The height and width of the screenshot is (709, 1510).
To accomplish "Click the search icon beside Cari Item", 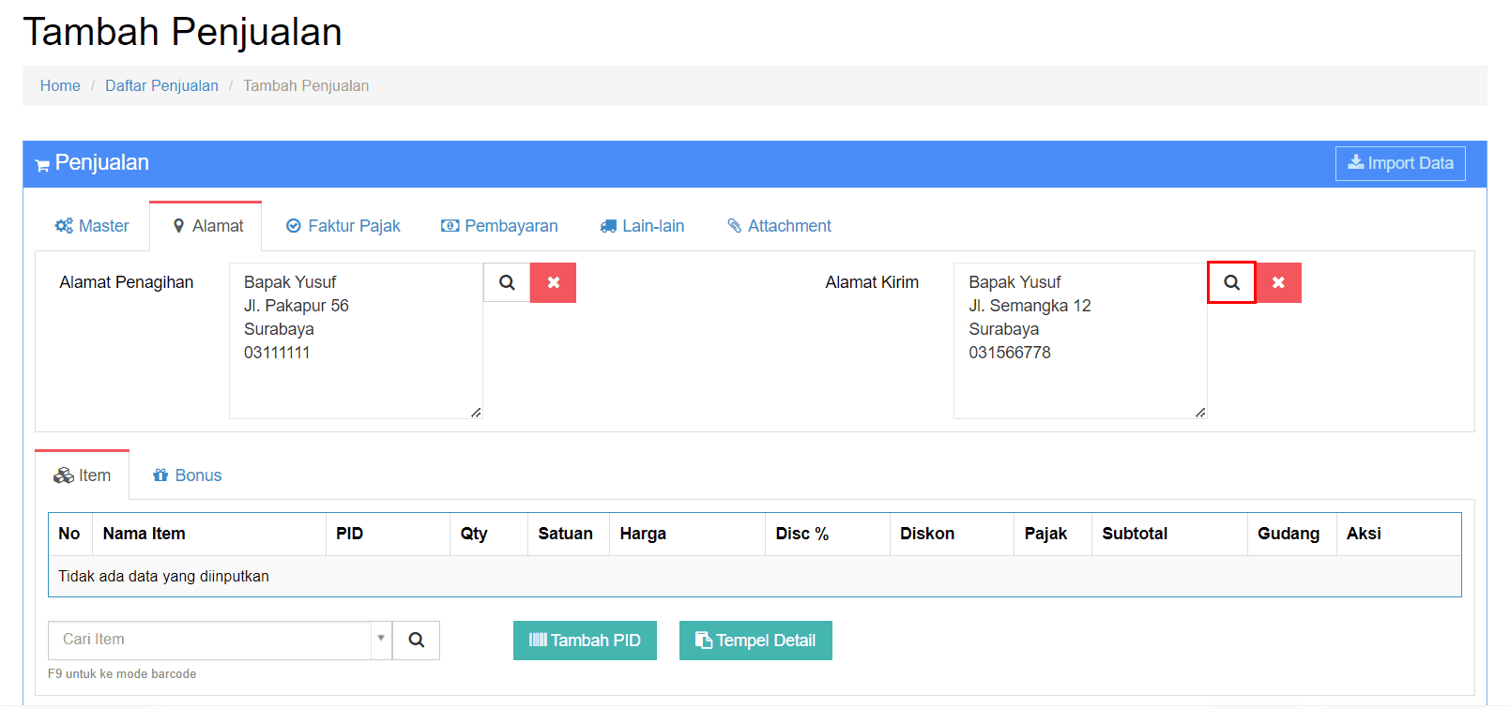I will tap(416, 641).
